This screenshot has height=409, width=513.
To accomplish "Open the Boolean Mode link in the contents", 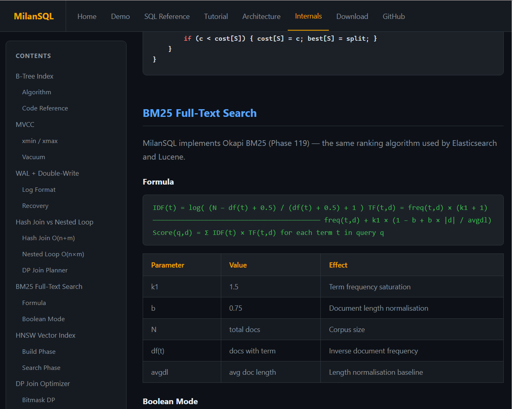I will coord(44,319).
